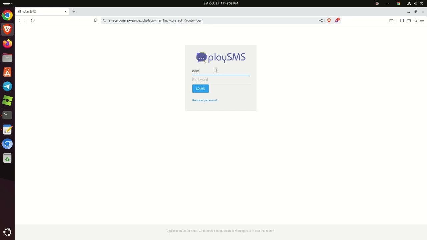The height and width of the screenshot is (240, 427).
Task: Click the Activities indicator top-left
Action: [x=8, y=3]
